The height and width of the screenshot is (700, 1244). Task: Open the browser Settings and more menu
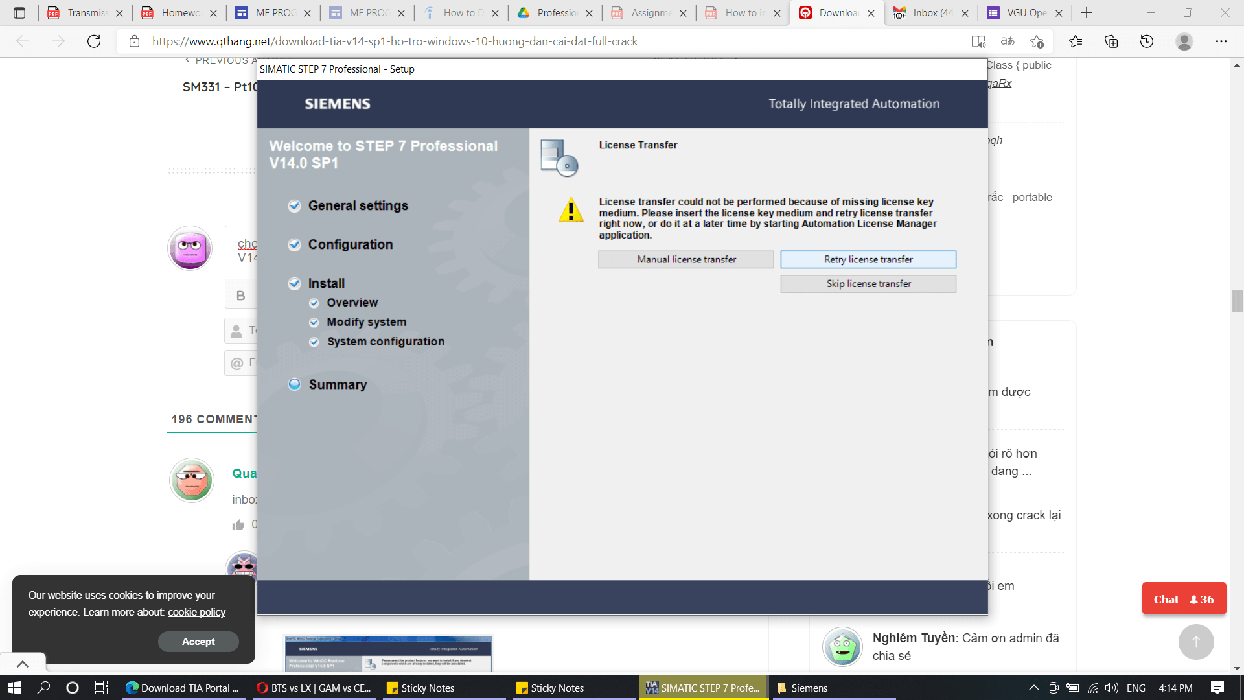click(x=1221, y=41)
